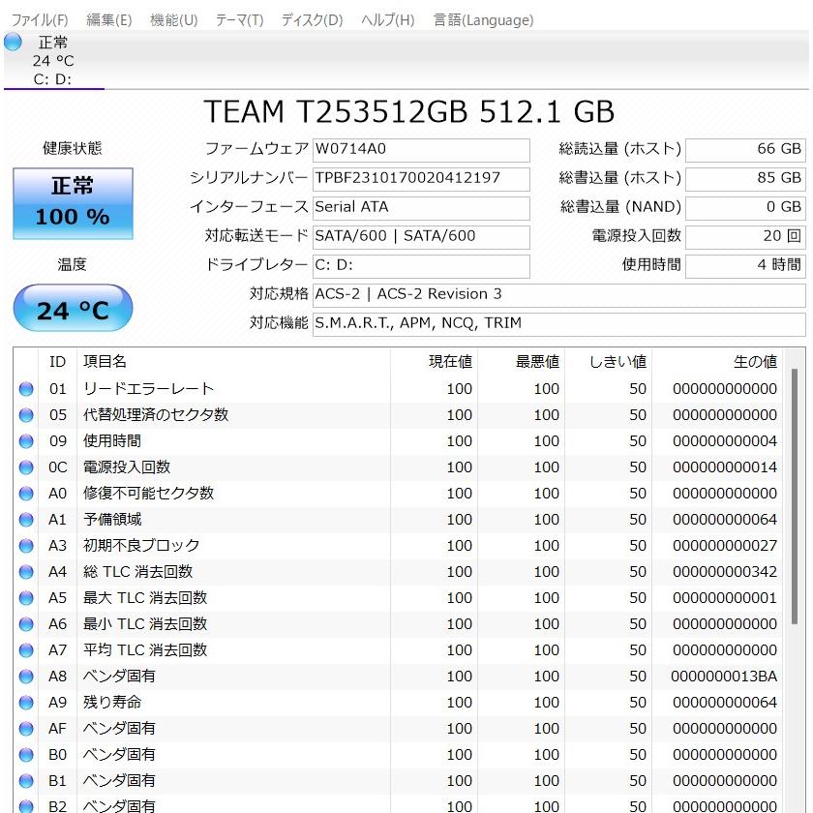Click raw value 000000000342
The width and height of the screenshot is (813, 813).
(x=725, y=572)
